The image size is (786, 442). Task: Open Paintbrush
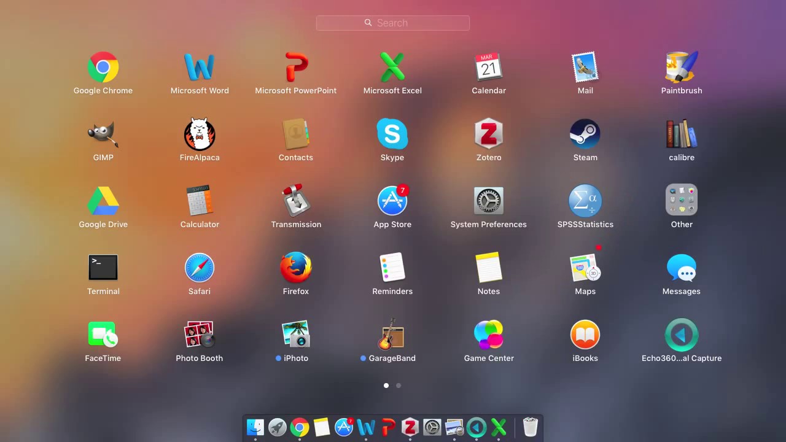682,68
